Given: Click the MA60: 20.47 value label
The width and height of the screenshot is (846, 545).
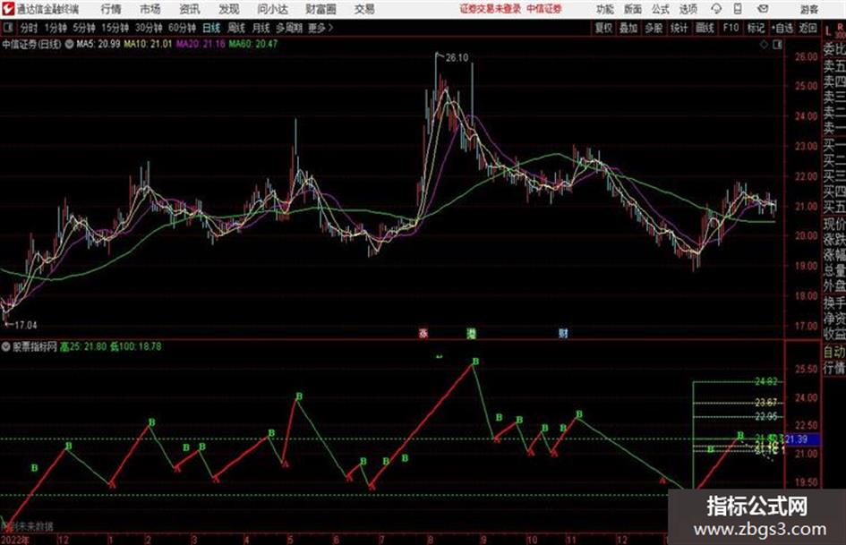Looking at the screenshot, I should pos(253,44).
